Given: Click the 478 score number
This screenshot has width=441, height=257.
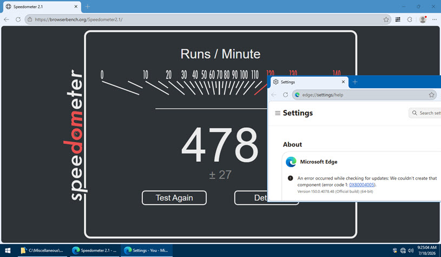Looking at the screenshot, I should (x=220, y=145).
